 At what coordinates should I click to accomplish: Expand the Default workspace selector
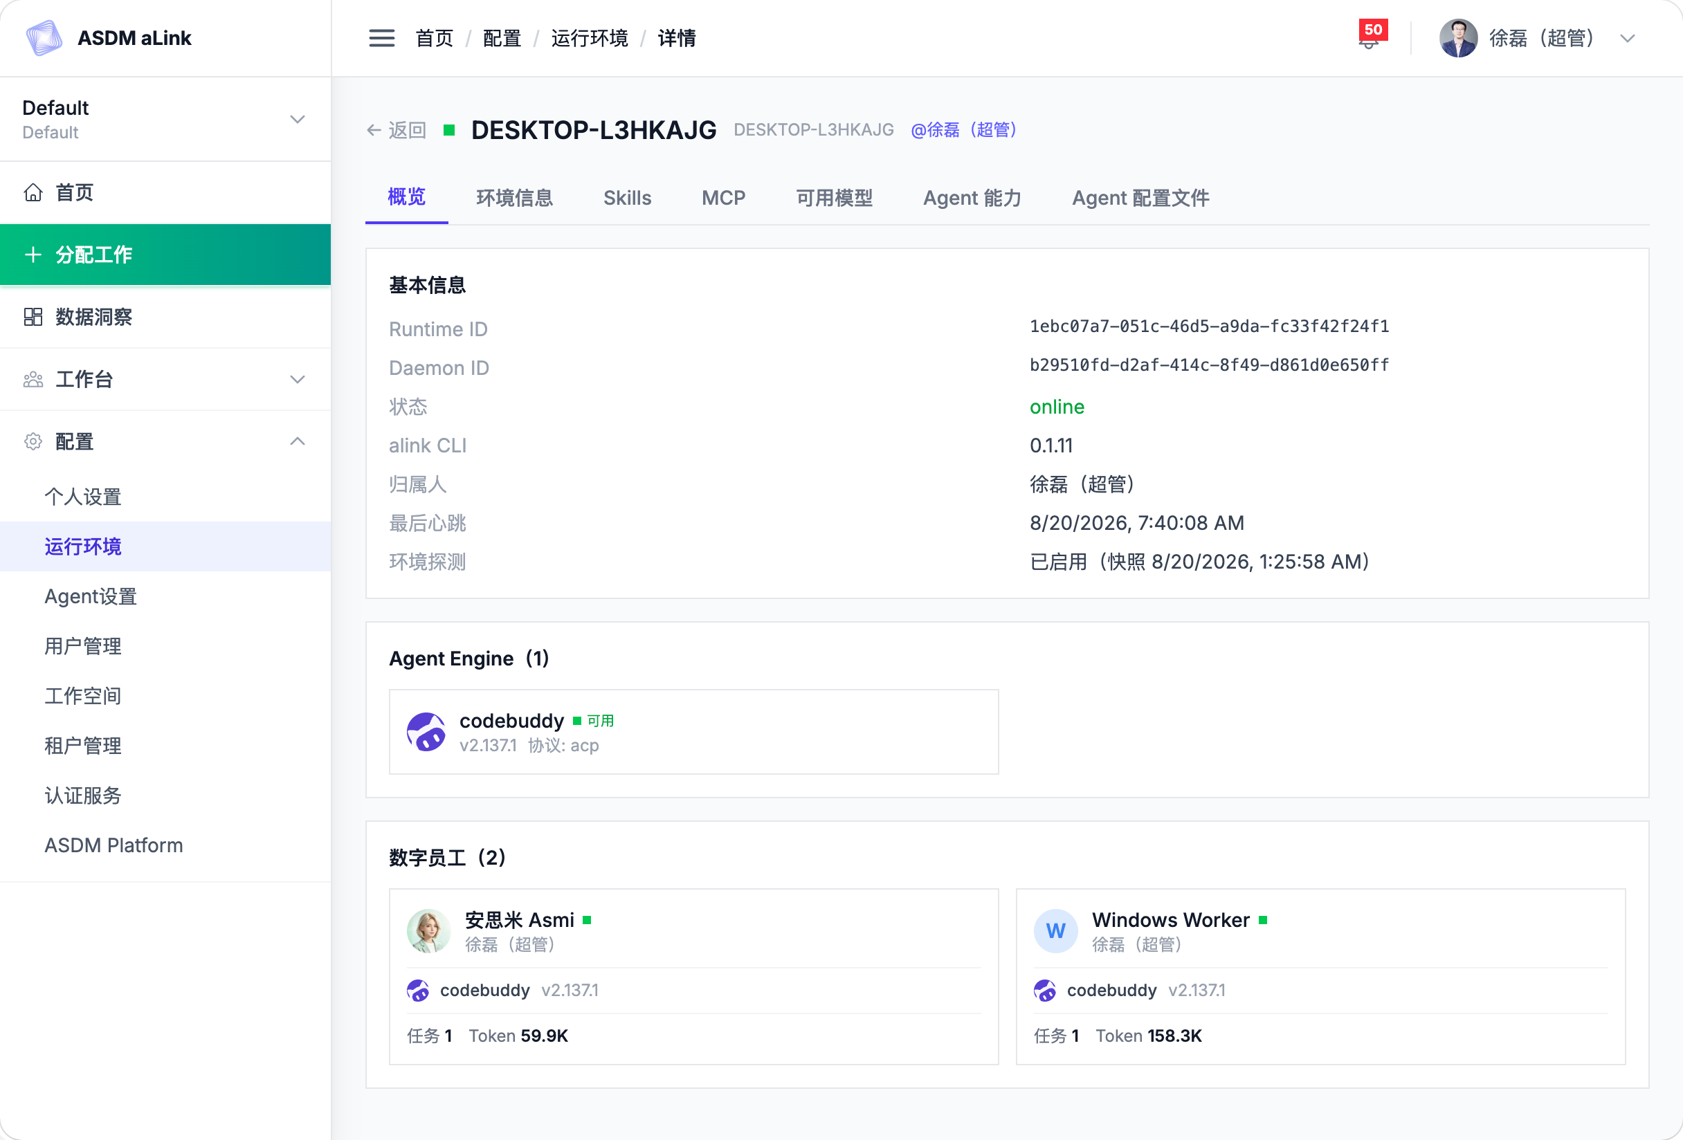(165, 120)
